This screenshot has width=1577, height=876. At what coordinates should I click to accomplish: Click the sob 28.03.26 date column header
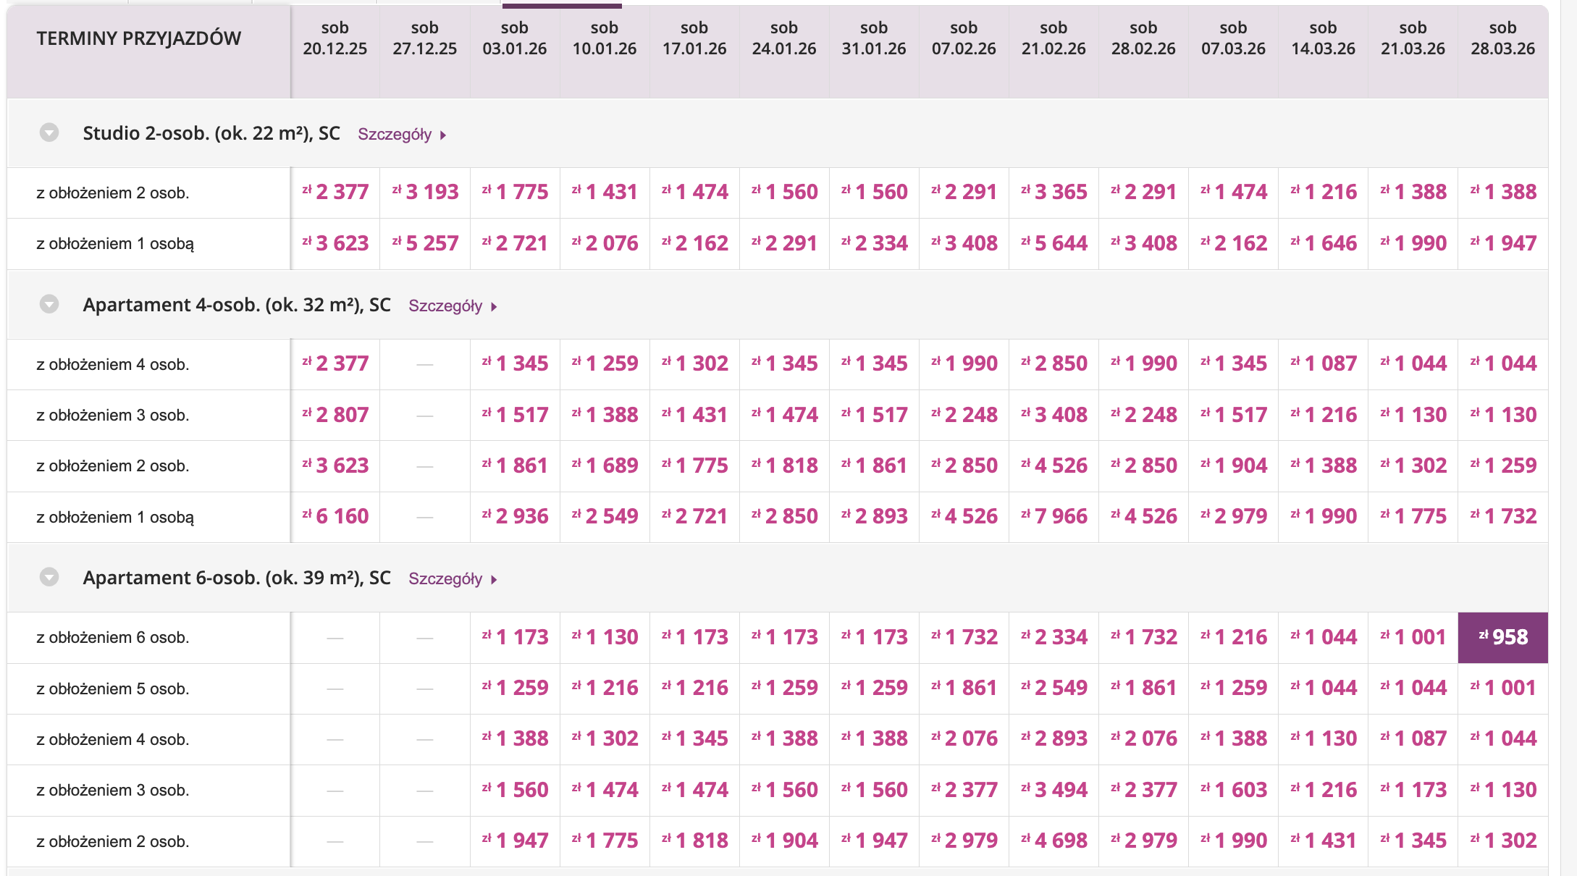click(x=1502, y=38)
